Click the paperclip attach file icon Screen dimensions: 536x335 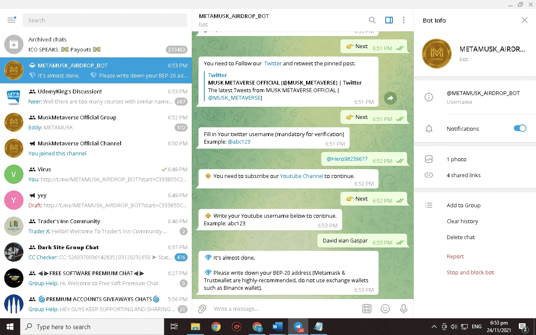[202, 309]
